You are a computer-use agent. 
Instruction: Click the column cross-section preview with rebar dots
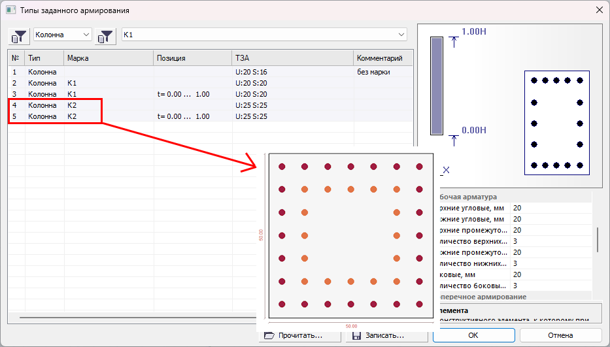557,123
